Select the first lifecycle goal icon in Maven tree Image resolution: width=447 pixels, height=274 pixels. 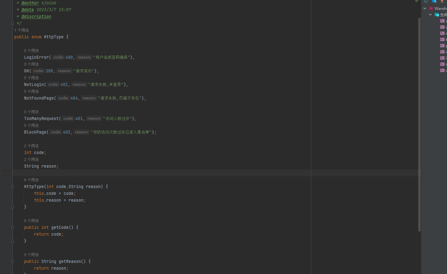442,21
